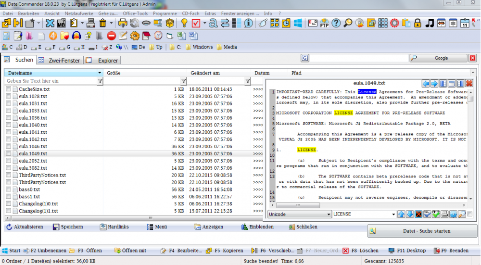Click the yellow light bulb icon

tap(184, 23)
